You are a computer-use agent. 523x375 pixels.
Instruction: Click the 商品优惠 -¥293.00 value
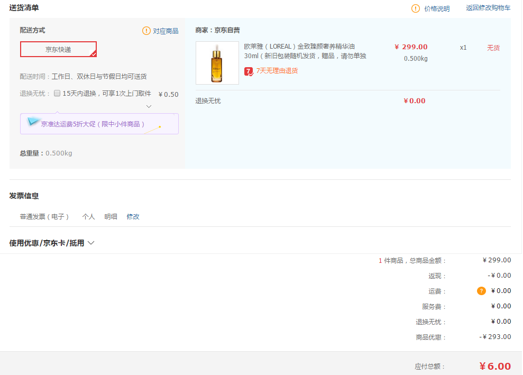495,337
